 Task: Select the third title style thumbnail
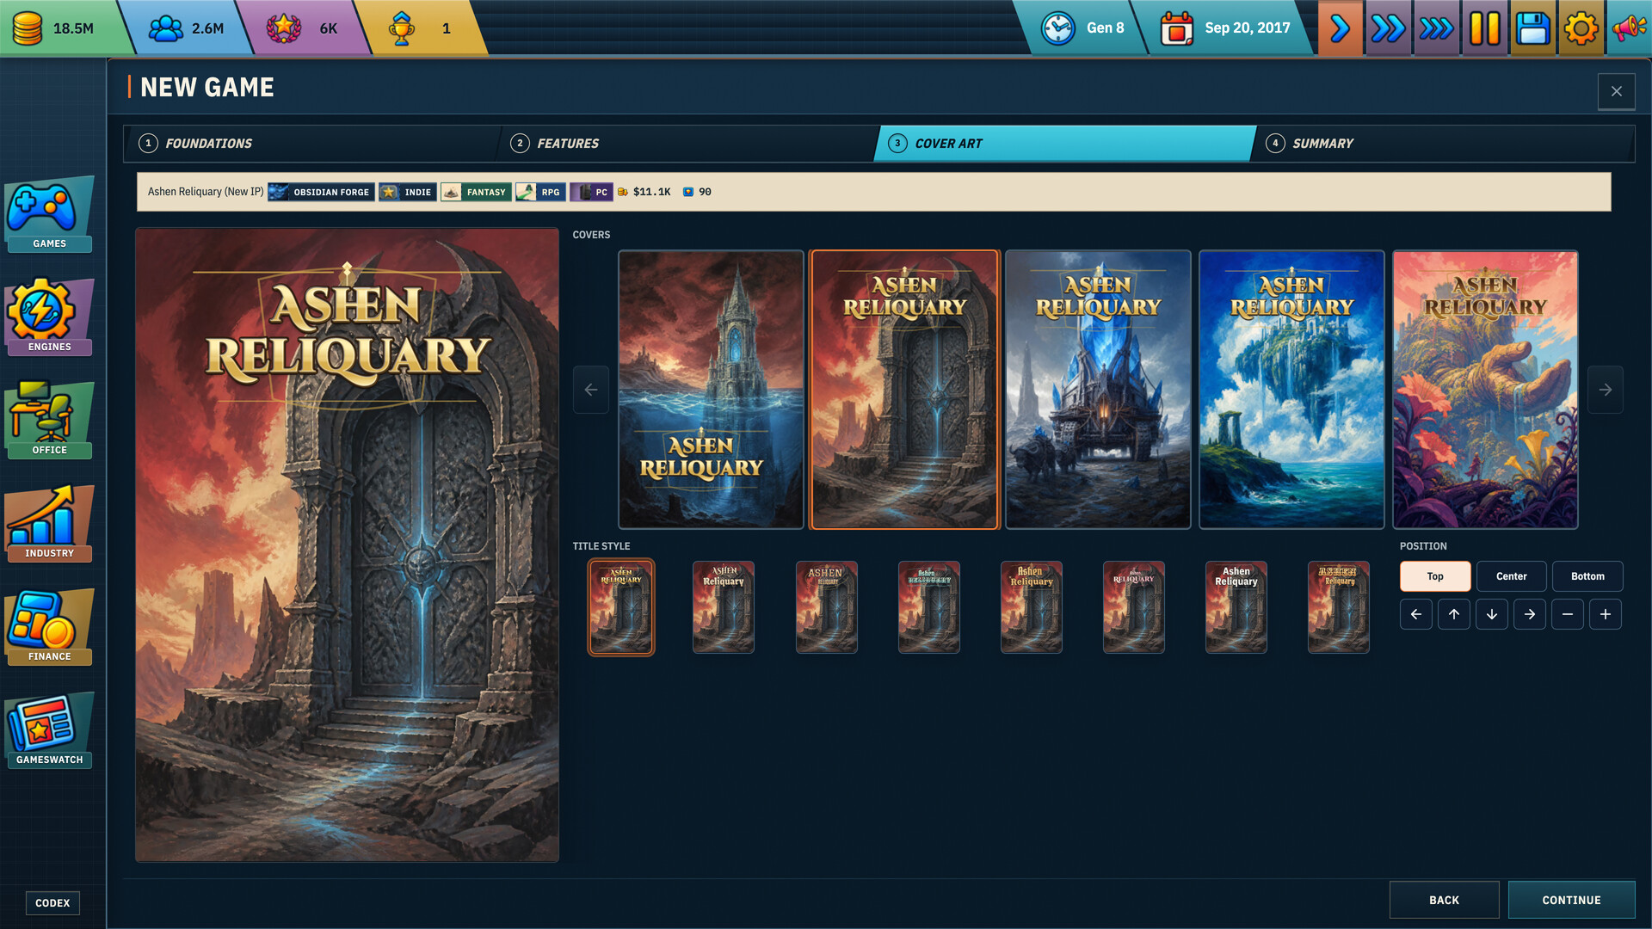(x=826, y=607)
